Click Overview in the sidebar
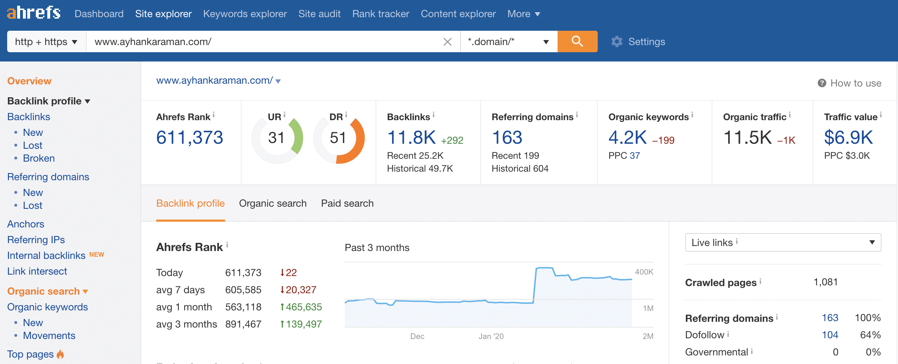The width and height of the screenshot is (898, 364). coord(29,81)
